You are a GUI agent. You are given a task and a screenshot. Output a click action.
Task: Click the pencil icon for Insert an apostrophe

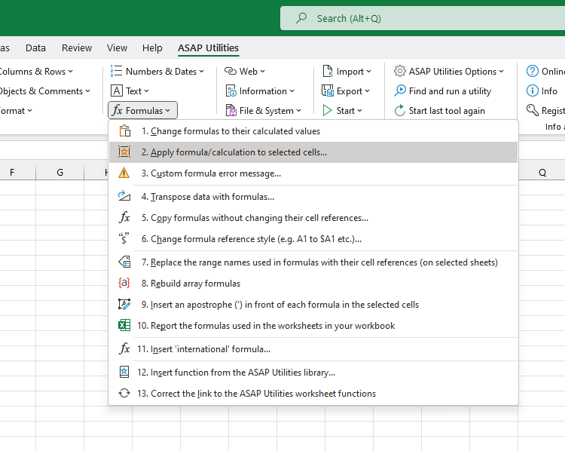click(124, 304)
